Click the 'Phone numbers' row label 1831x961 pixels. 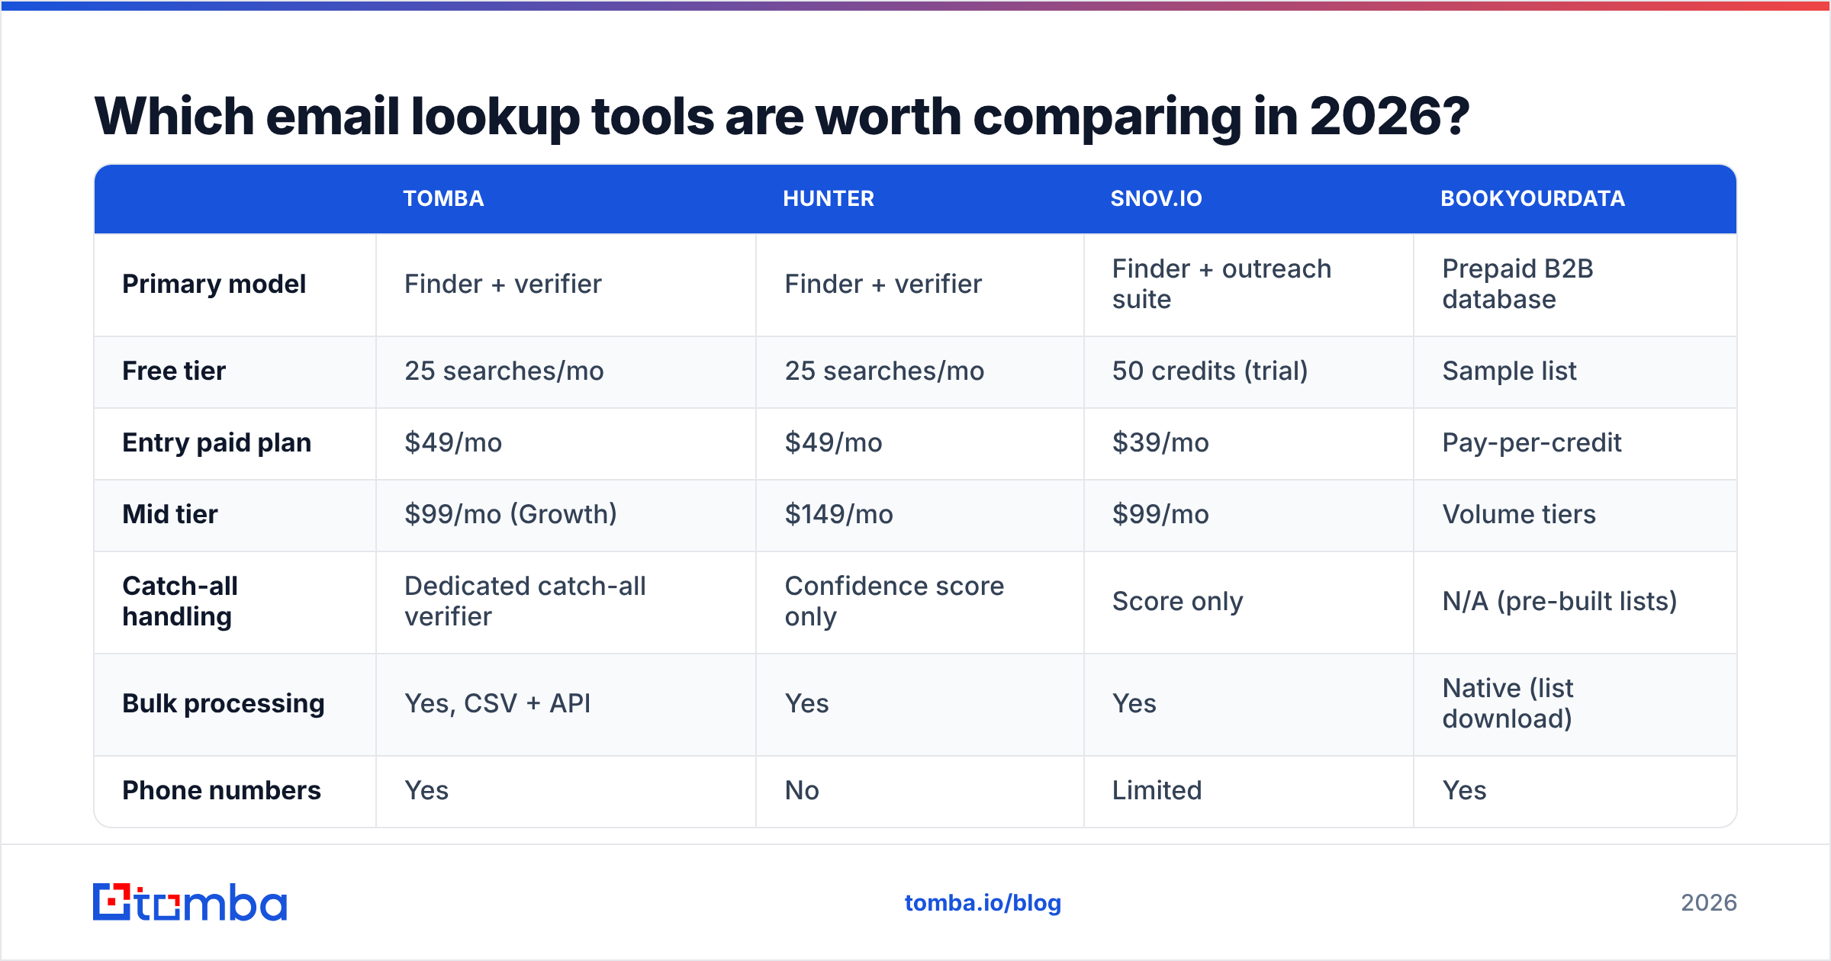point(221,791)
